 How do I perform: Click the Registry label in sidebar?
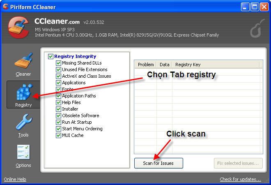tap(23, 105)
